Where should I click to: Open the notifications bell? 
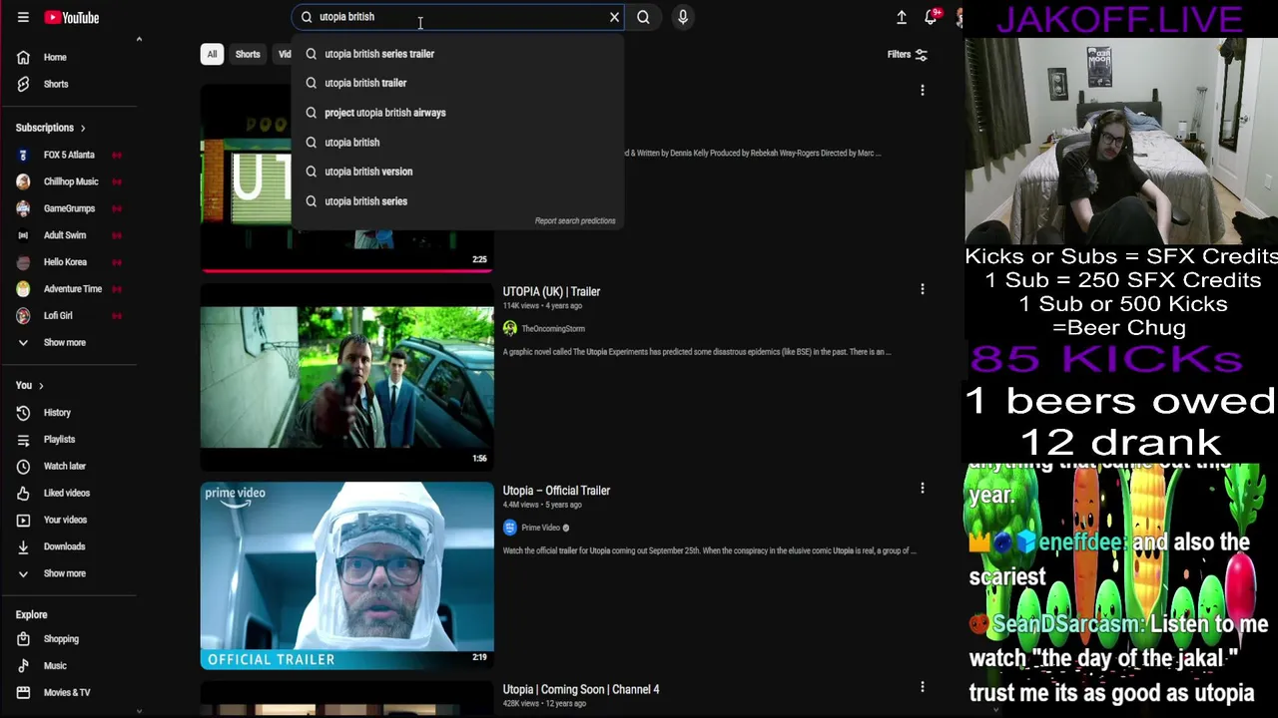point(931,17)
